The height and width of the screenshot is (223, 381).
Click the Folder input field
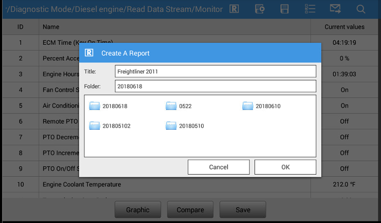(215, 86)
